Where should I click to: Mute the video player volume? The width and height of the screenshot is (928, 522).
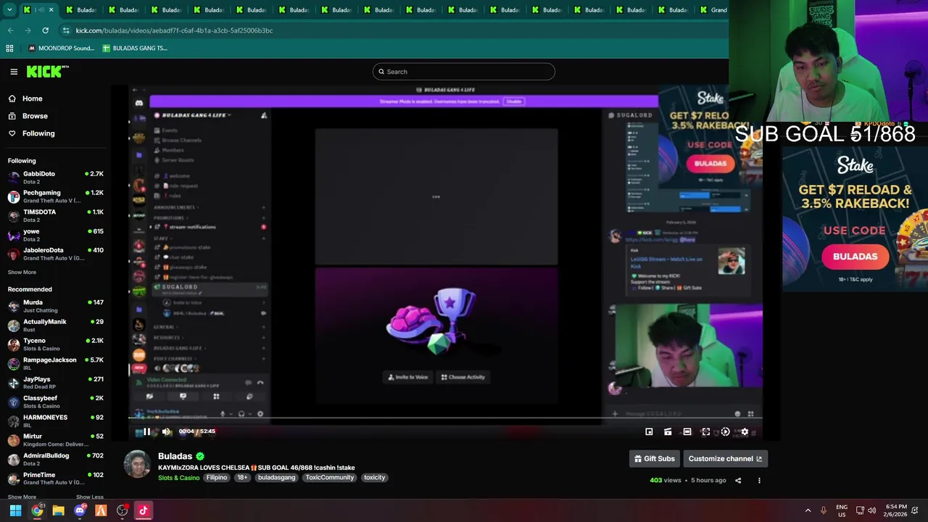(166, 431)
